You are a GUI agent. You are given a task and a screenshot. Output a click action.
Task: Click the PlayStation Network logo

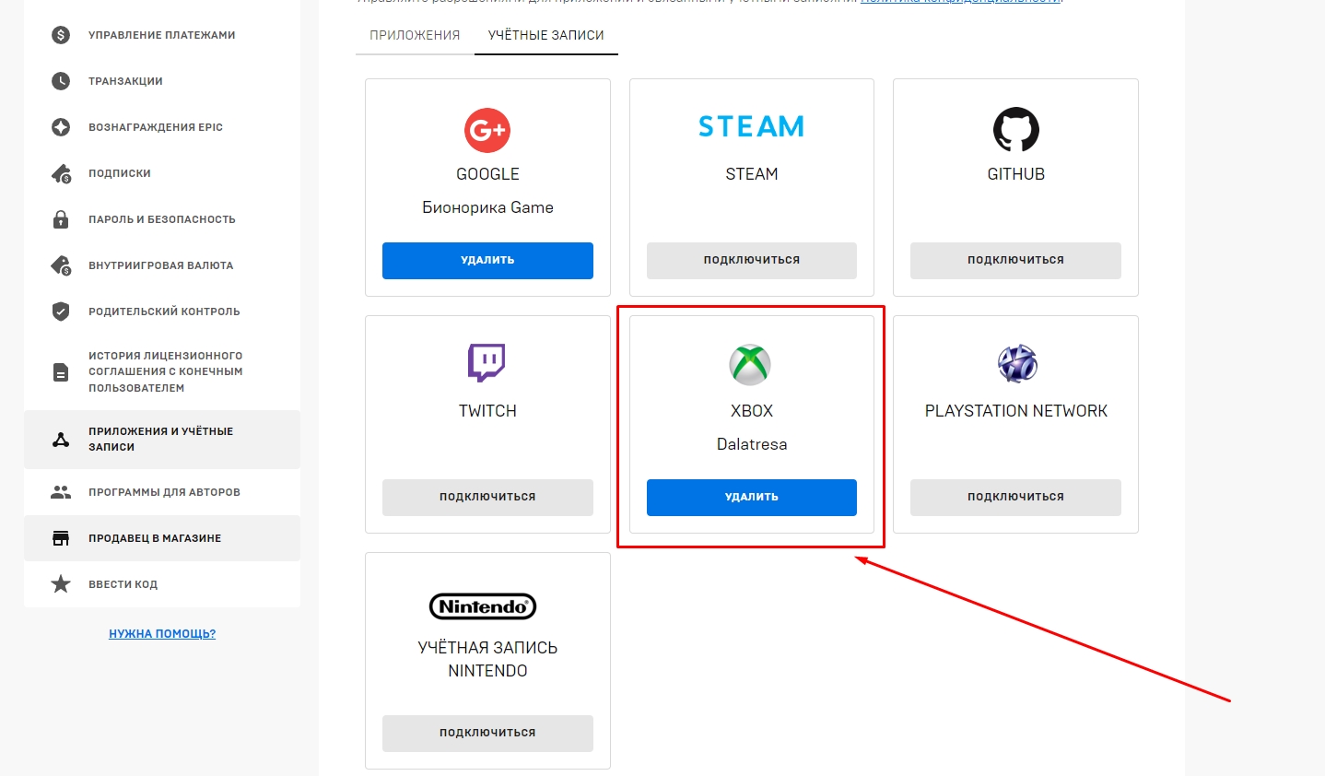[x=1017, y=364]
